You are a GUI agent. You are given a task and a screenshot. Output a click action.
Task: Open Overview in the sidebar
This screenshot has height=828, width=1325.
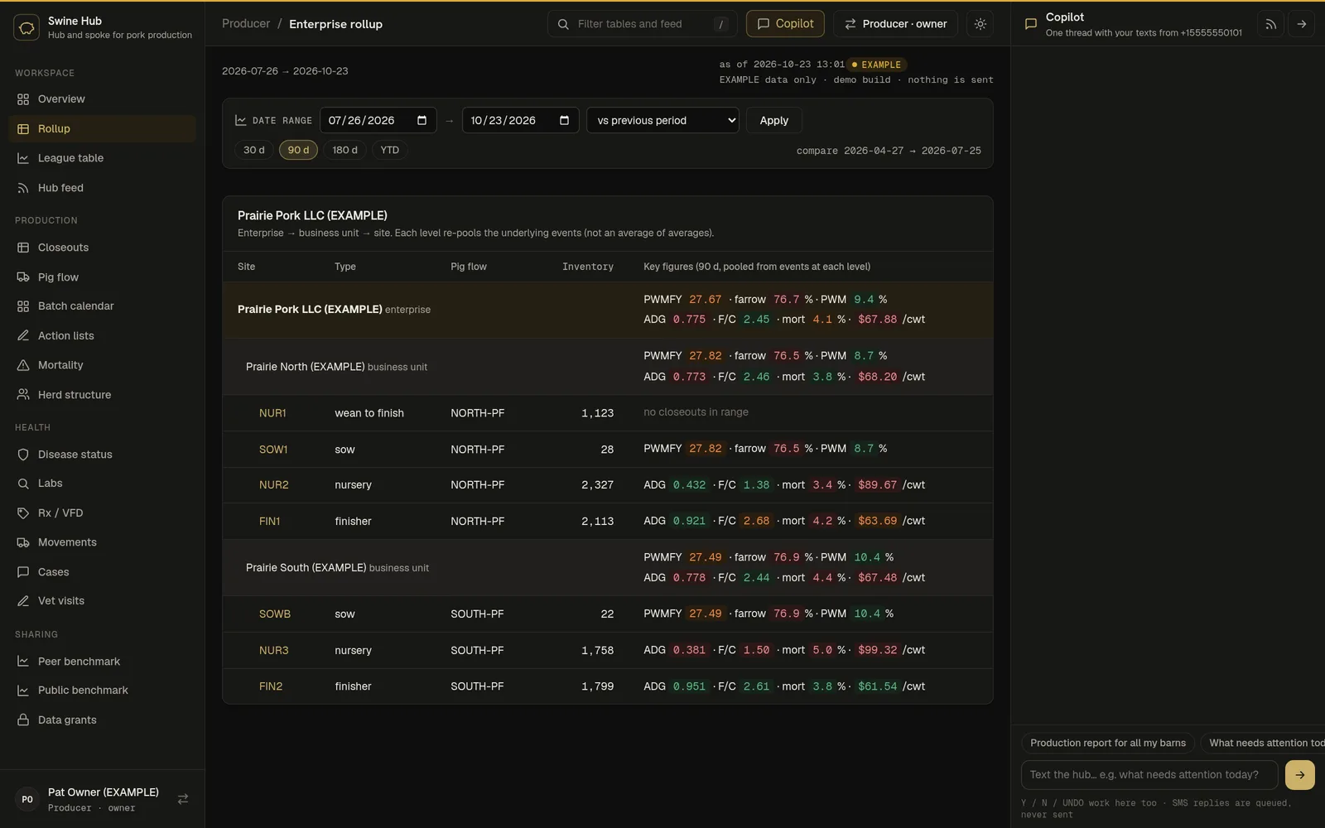pos(102,99)
